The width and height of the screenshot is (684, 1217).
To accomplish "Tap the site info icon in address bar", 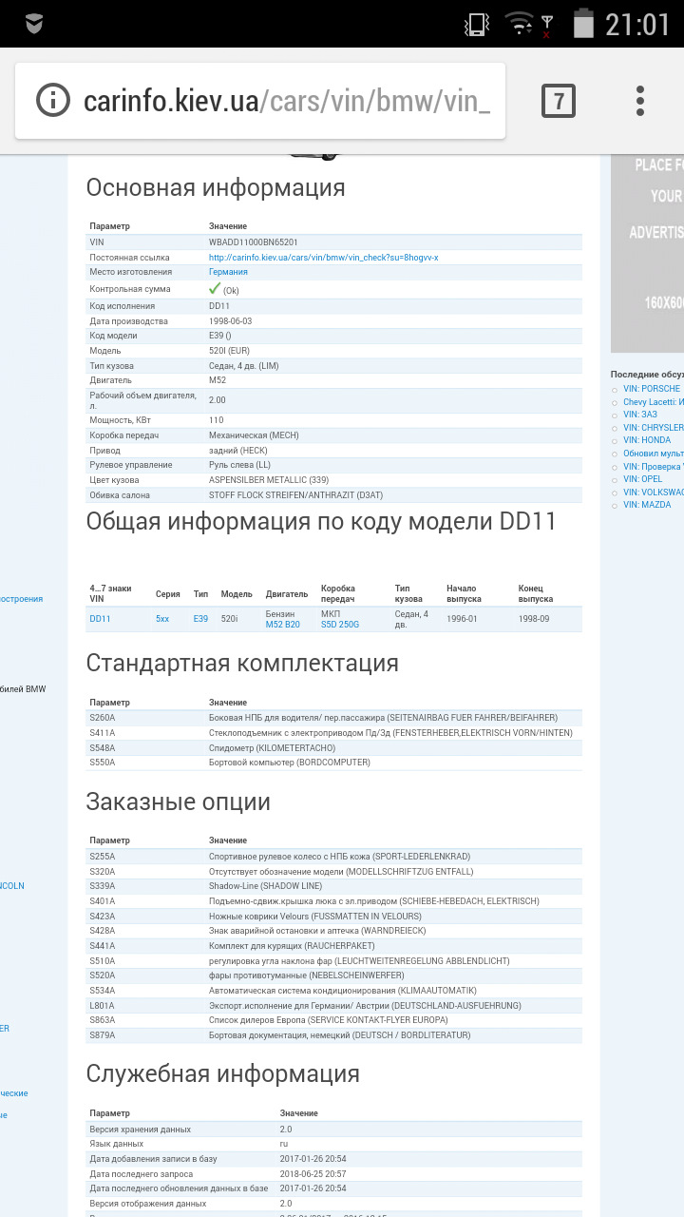I will coord(53,101).
